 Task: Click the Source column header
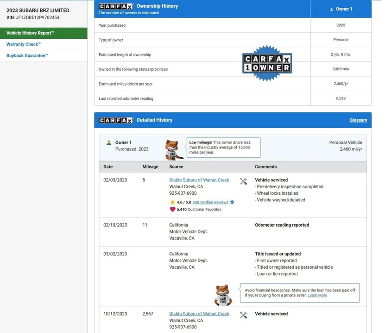176,167
